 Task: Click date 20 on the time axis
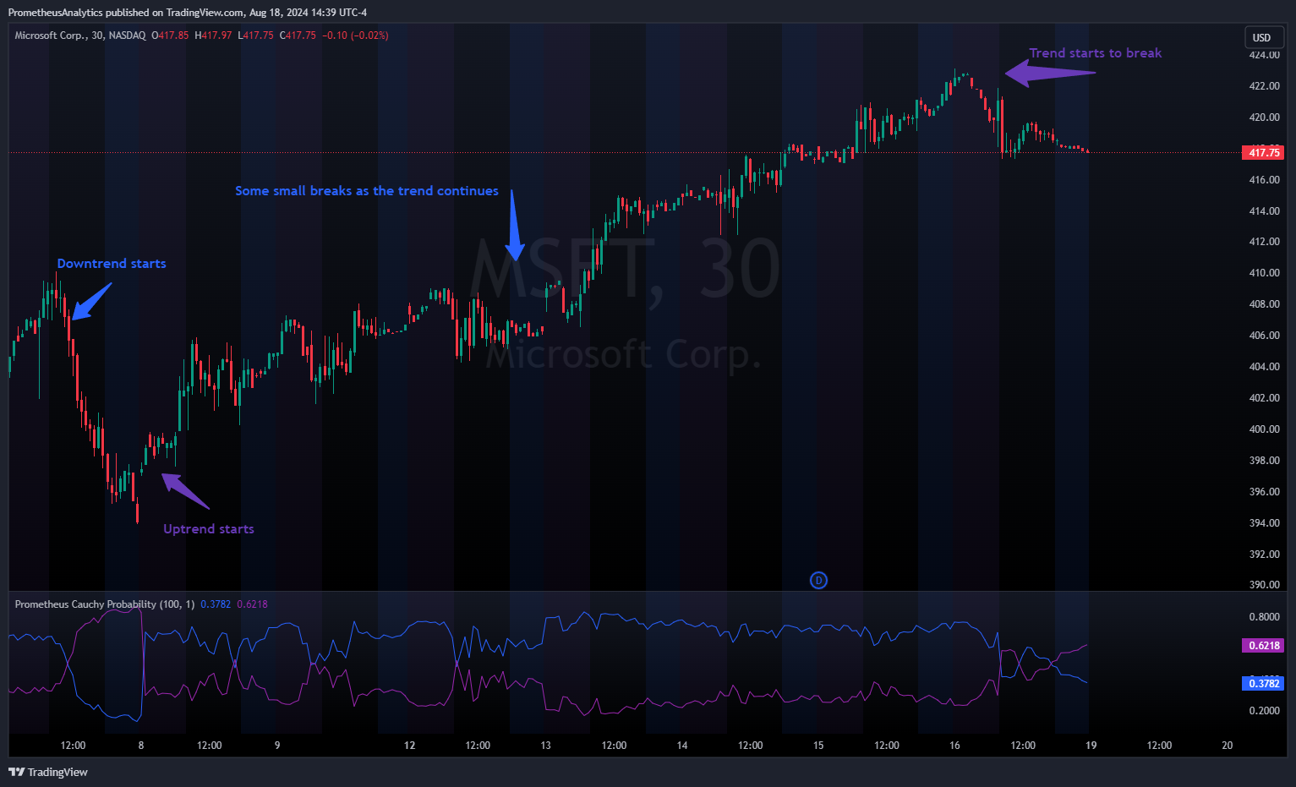pyautogui.click(x=1228, y=746)
